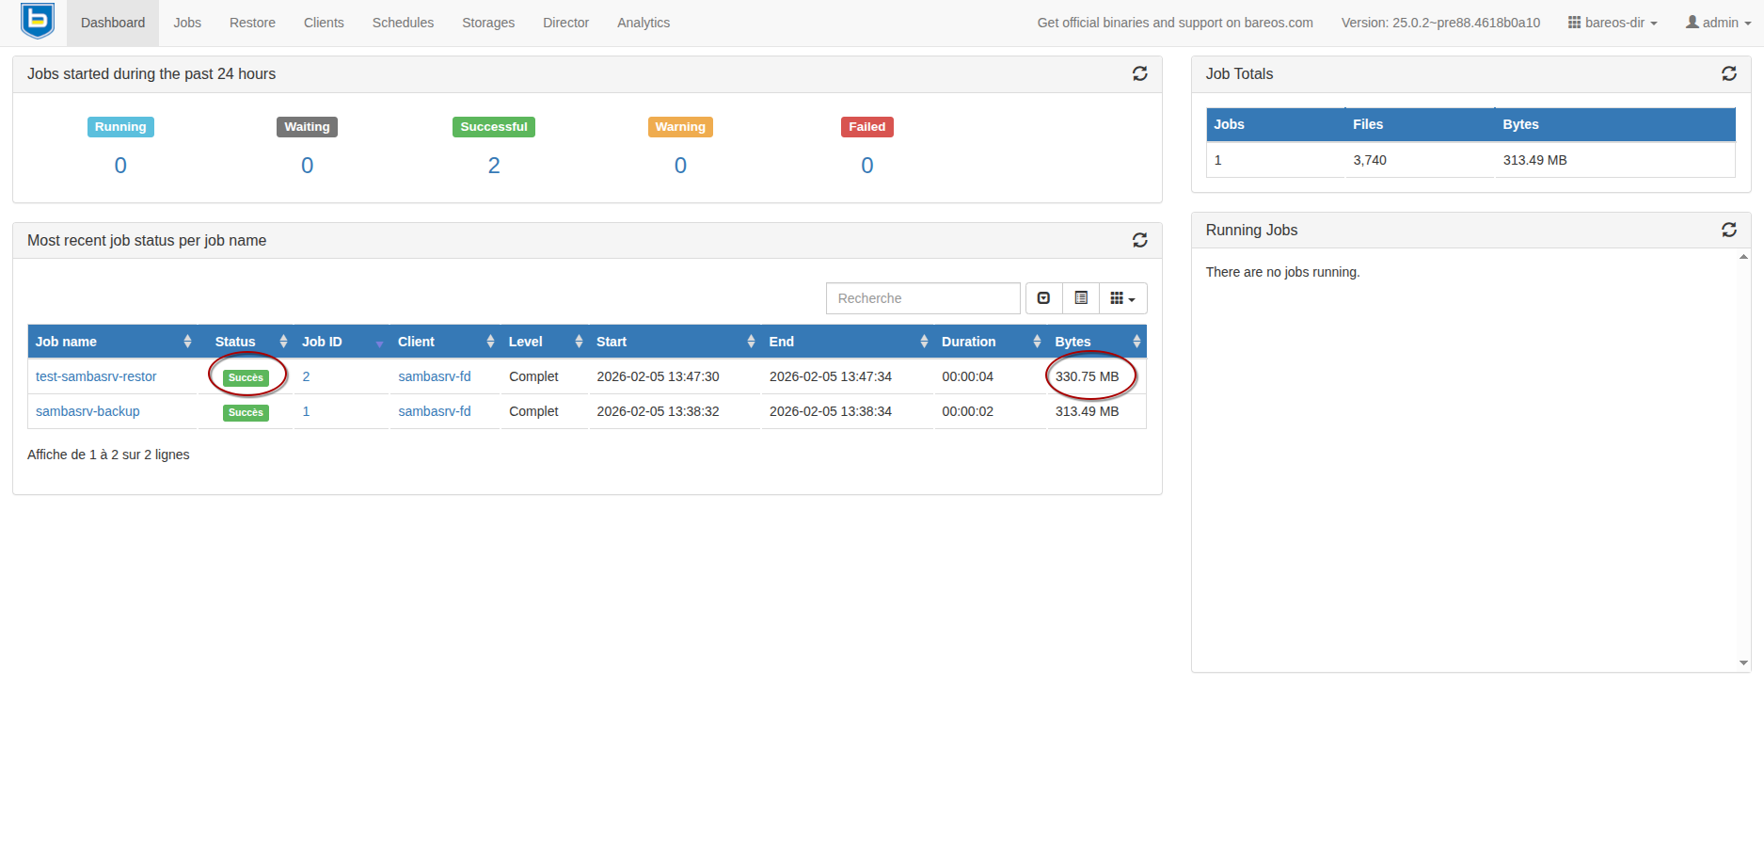
Task: Refresh the Job Totals panel
Action: (1728, 73)
